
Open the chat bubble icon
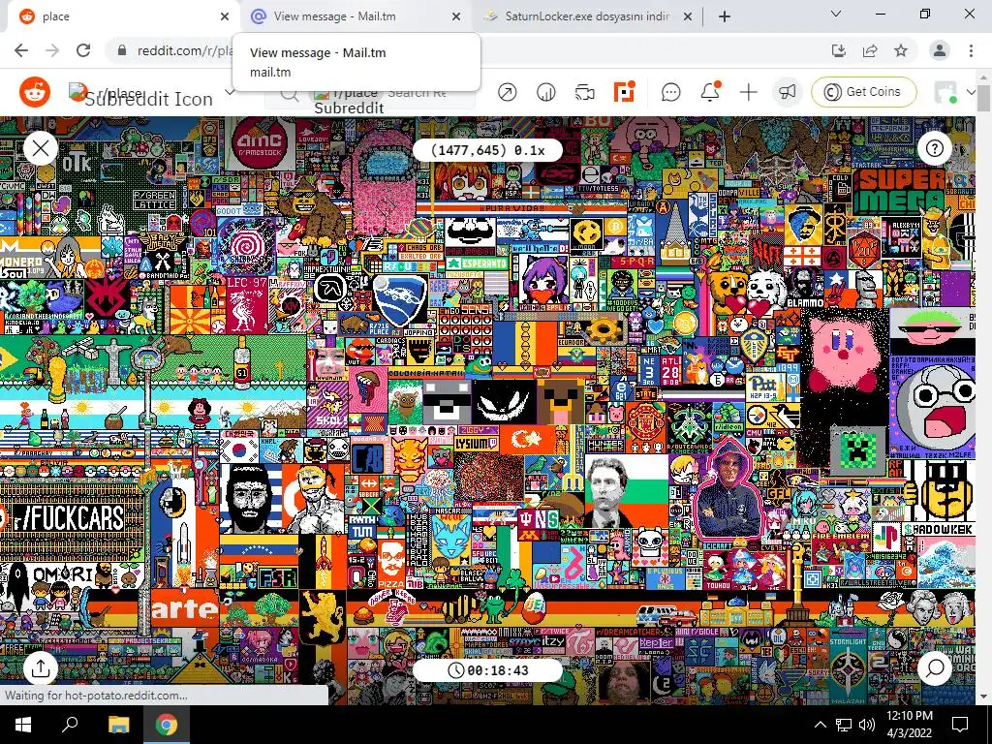click(670, 92)
